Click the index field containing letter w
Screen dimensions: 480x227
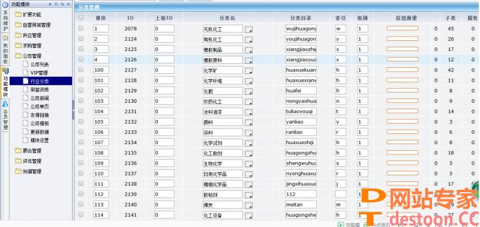[341, 28]
